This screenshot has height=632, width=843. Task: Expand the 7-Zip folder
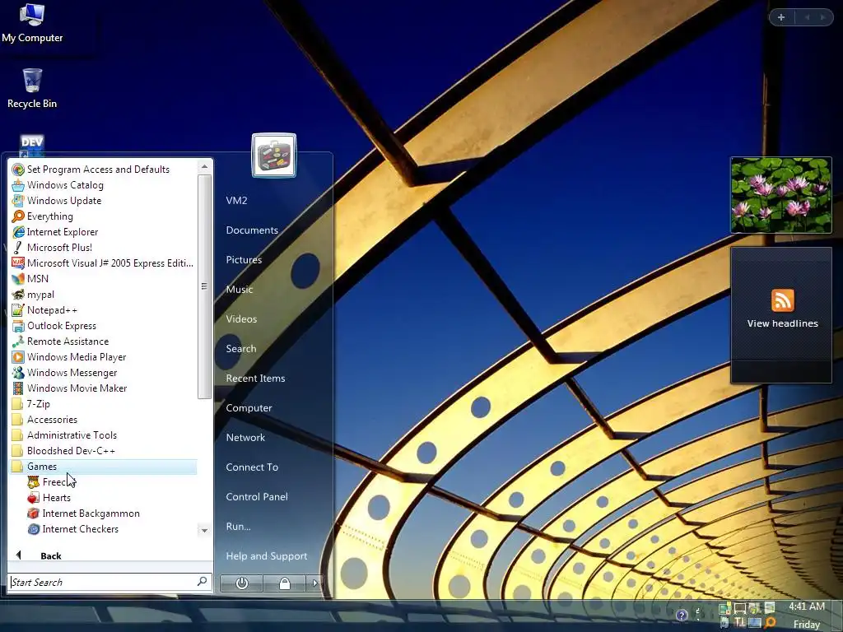[103, 403]
